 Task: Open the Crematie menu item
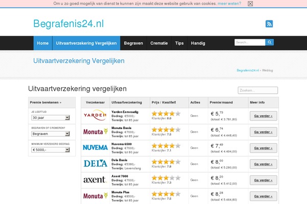pyautogui.click(x=159, y=43)
